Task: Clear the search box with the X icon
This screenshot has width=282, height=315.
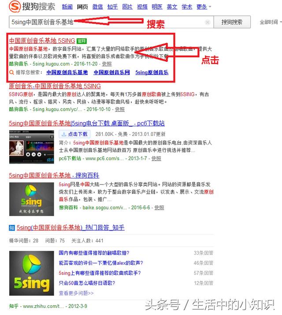Action: click(x=208, y=22)
